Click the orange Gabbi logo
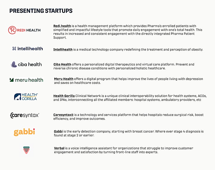 tap(24, 132)
